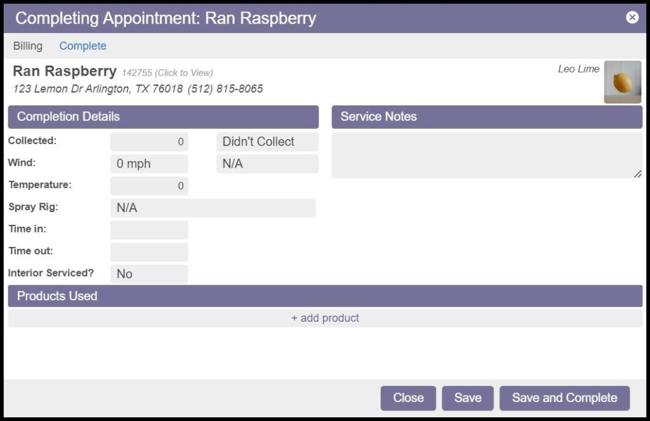Close the Completing Appointment dialog via X icon

pyautogui.click(x=632, y=18)
